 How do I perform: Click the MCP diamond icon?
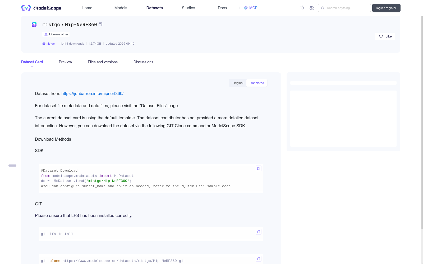click(246, 8)
